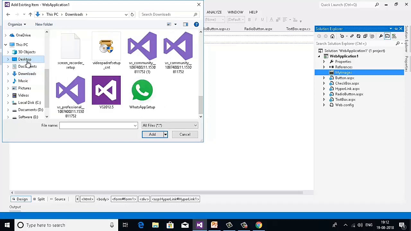Open the WINDOW menu
The width and height of the screenshot is (411, 231).
(235, 12)
